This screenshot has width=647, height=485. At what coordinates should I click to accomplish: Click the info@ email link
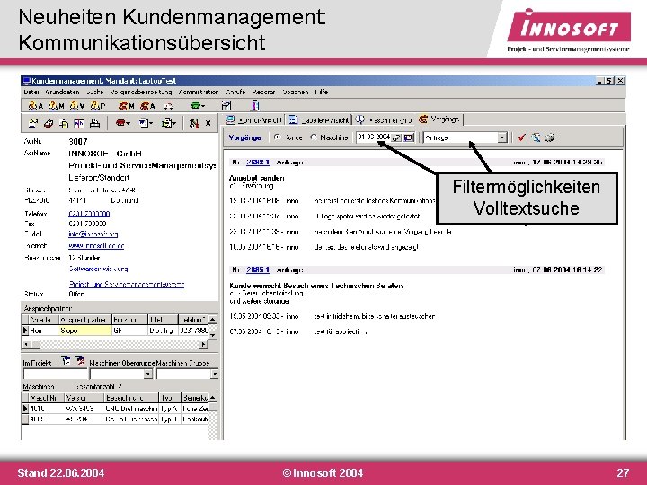[x=93, y=234]
